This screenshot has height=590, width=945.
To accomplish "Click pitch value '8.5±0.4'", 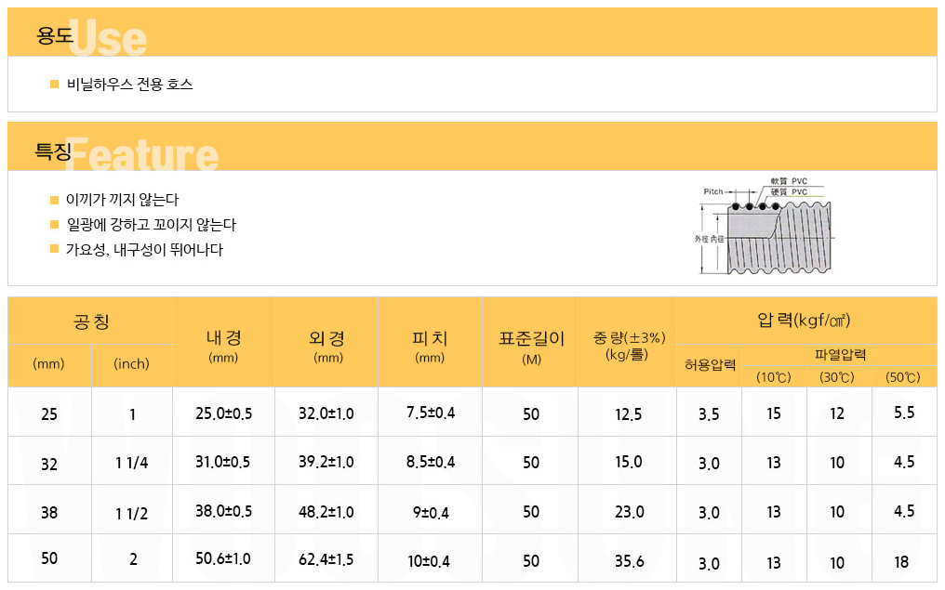I will [x=431, y=462].
